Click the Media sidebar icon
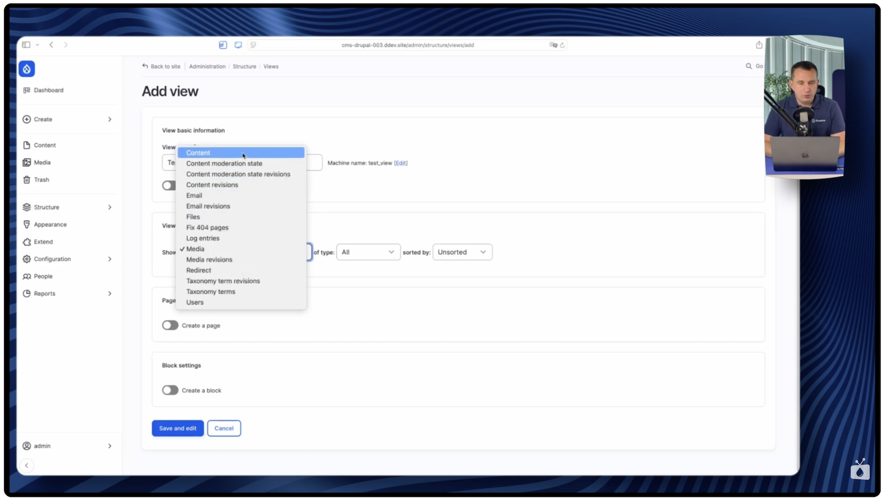The image size is (886, 503). tap(27, 163)
